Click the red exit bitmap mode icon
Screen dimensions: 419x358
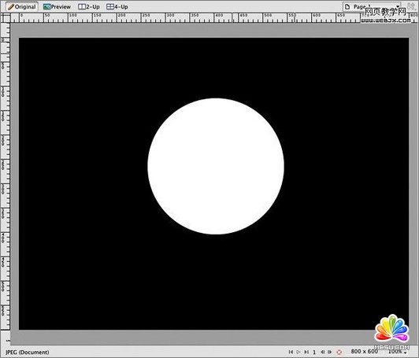pyautogui.click(x=339, y=352)
